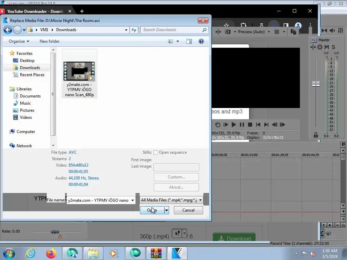Screen dimensions: 347x260
Task: Open the All Media Files type dropdown
Action: pyautogui.click(x=200, y=200)
